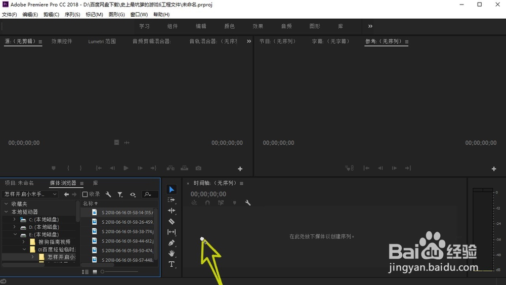Select the Selection (arrow) tool
The image size is (506, 285).
pos(172,189)
